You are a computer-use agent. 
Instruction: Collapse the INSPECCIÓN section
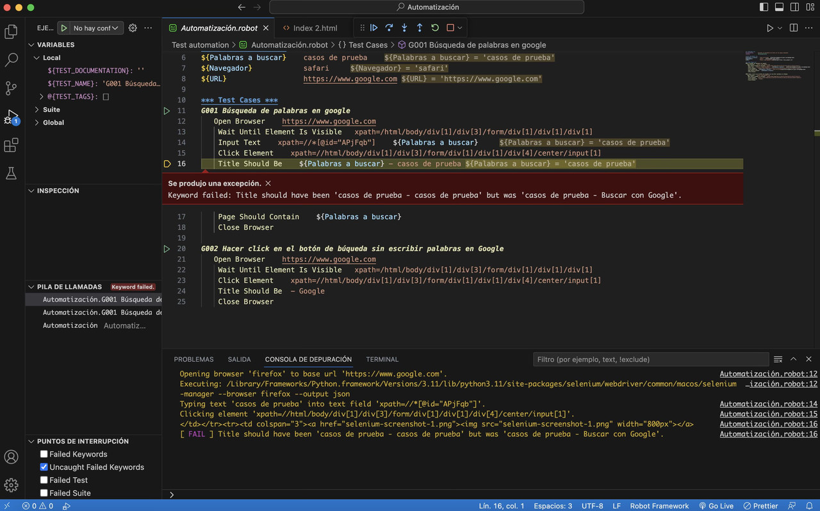pyautogui.click(x=31, y=191)
